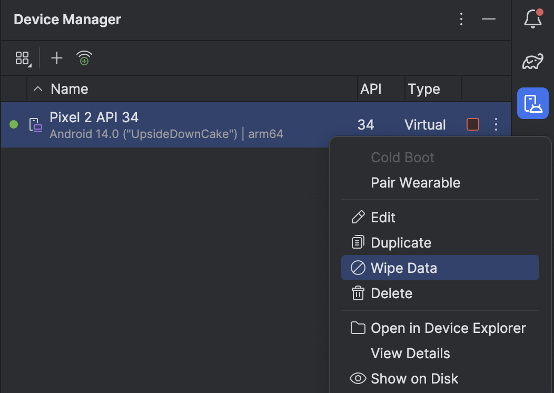Open the Gradle tool window icon
Viewport: 554px width, 393px height.
533,62
